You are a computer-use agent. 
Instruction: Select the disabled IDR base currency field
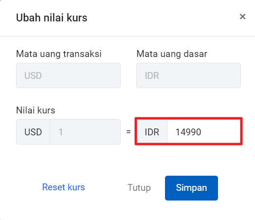[x=188, y=75]
